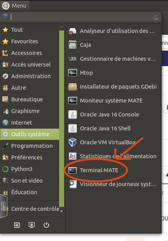Open Oracle Java 16 Console icon
This screenshot has height=241, width=168.
click(x=73, y=115)
